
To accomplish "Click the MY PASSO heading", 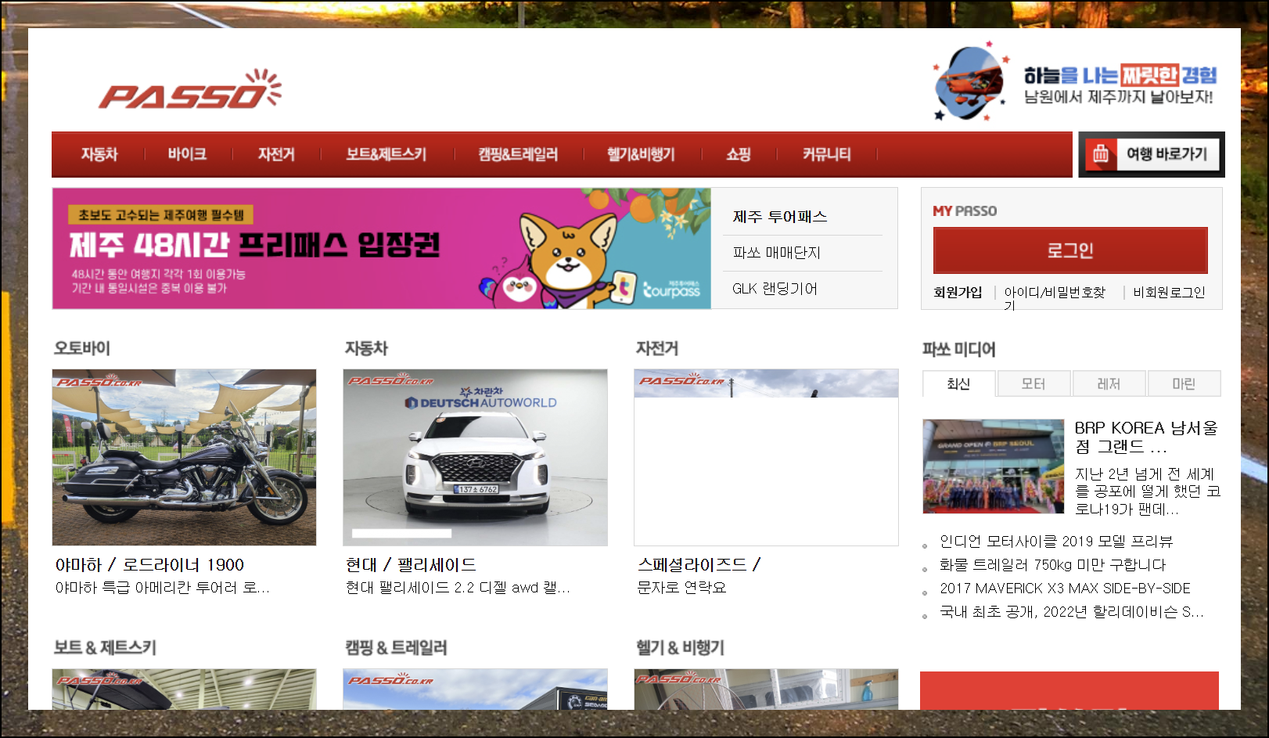I will 965,211.
